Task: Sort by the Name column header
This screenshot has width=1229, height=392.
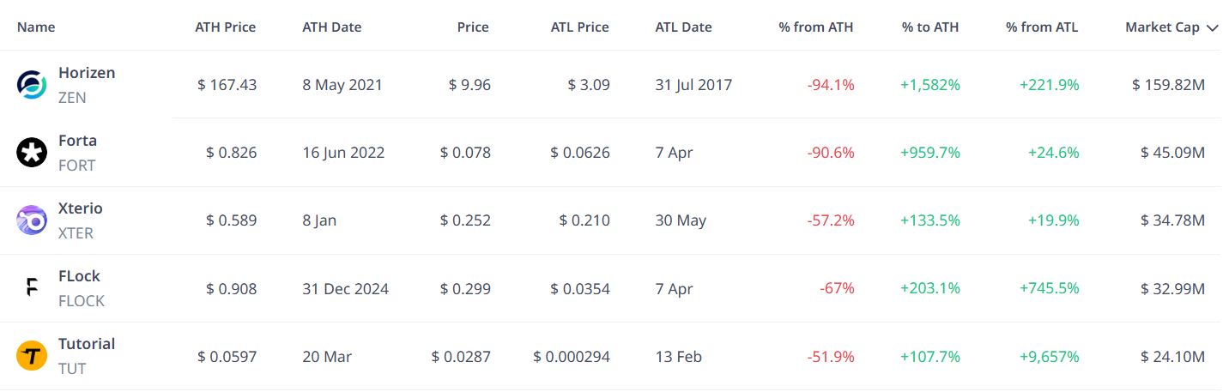Action: point(36,27)
